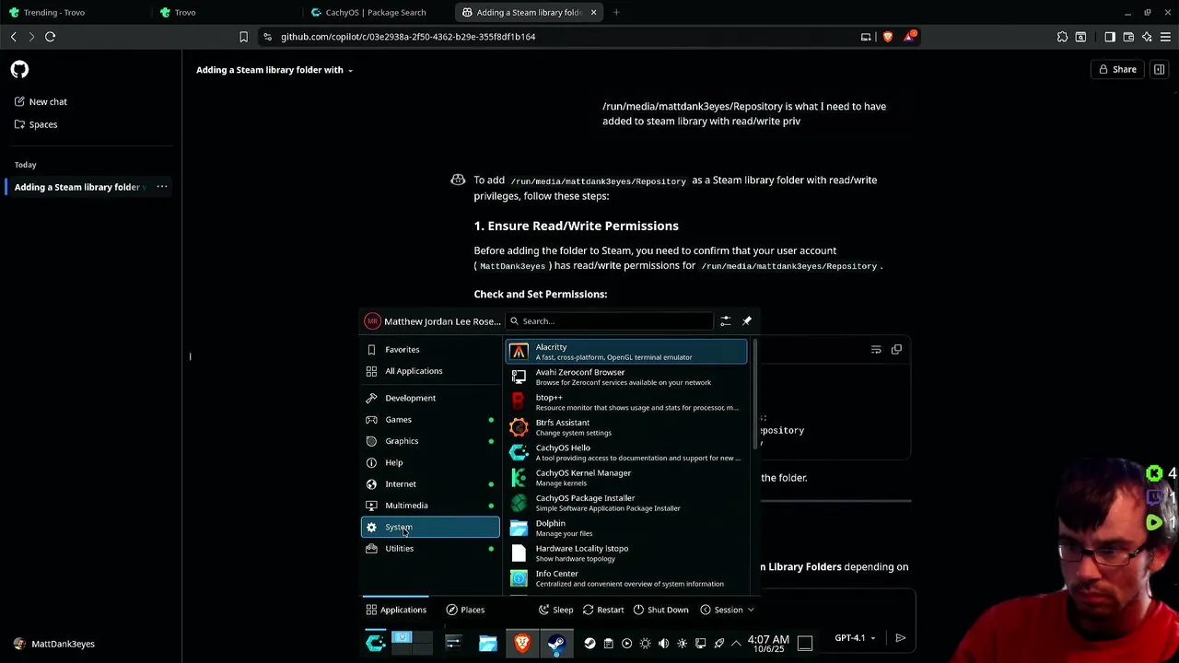
Task: Open the Graphics category
Action: pyautogui.click(x=430, y=441)
